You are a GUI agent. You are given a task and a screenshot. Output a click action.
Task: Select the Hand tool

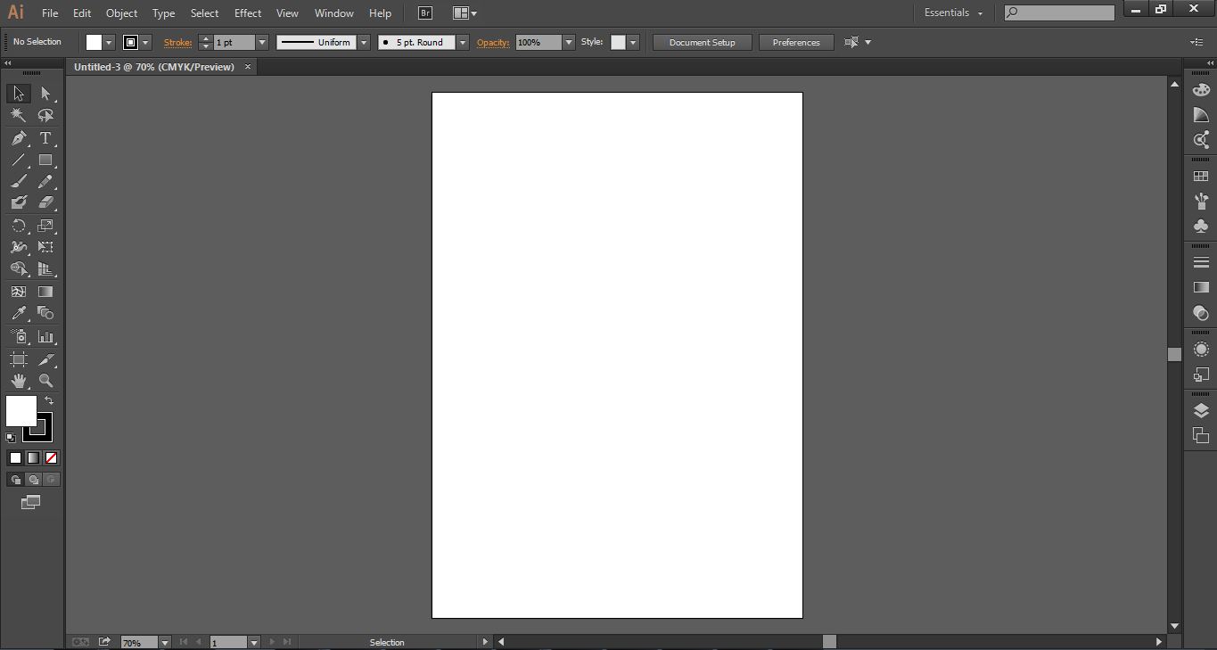pyautogui.click(x=18, y=380)
